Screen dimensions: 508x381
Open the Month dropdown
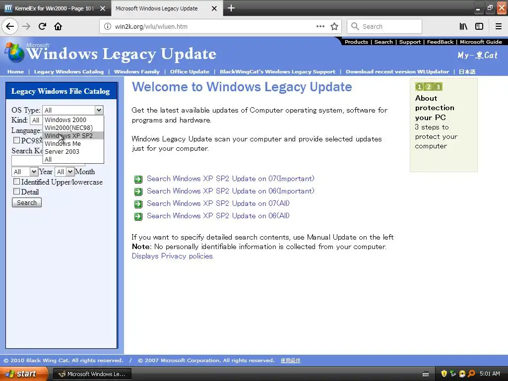tap(64, 172)
